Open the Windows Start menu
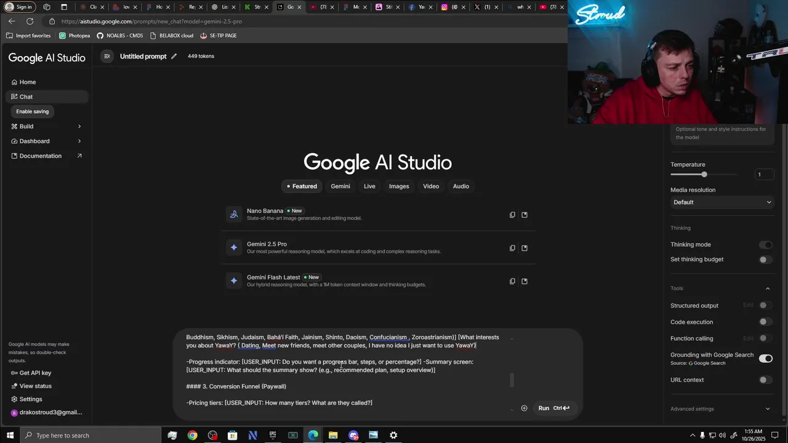Viewport: 788px width, 443px height. (10, 435)
